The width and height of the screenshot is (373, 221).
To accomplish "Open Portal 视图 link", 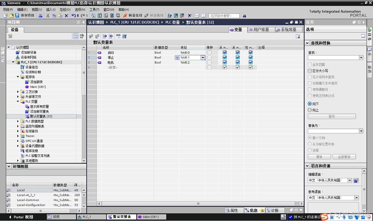I will [21, 217].
